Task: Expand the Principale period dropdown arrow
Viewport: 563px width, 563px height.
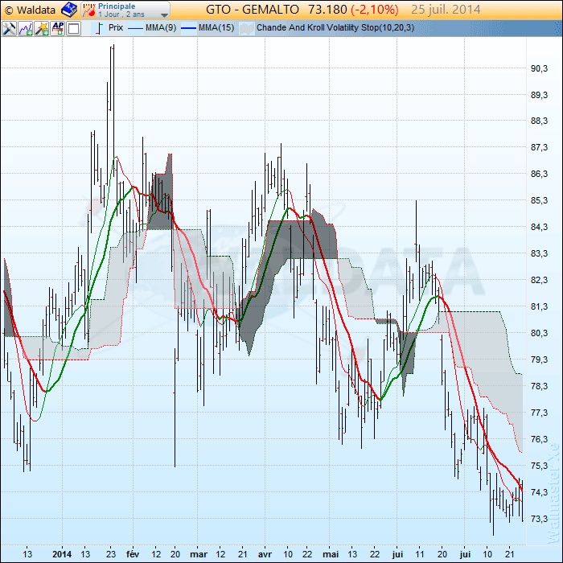Action: click(164, 15)
